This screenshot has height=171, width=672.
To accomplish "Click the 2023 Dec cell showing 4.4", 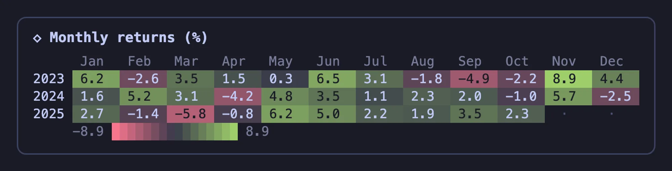I will 616,79.
